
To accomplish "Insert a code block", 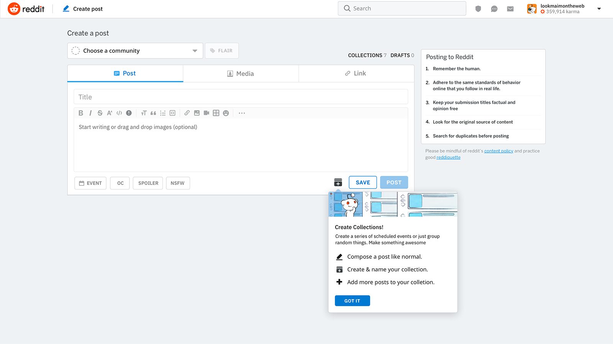I will pyautogui.click(x=172, y=113).
